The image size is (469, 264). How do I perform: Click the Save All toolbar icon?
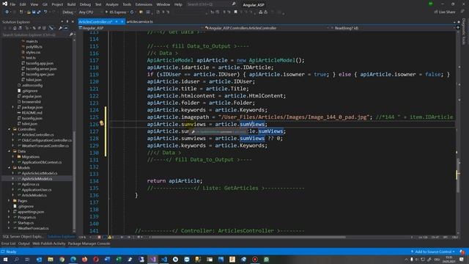pyautogui.click(x=39, y=12)
